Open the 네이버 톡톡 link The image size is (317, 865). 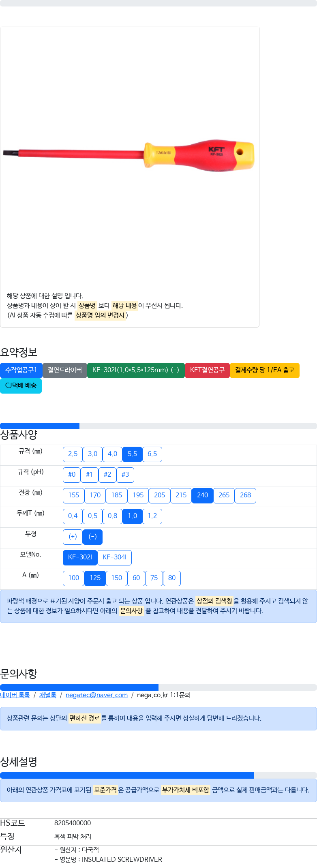click(15, 695)
